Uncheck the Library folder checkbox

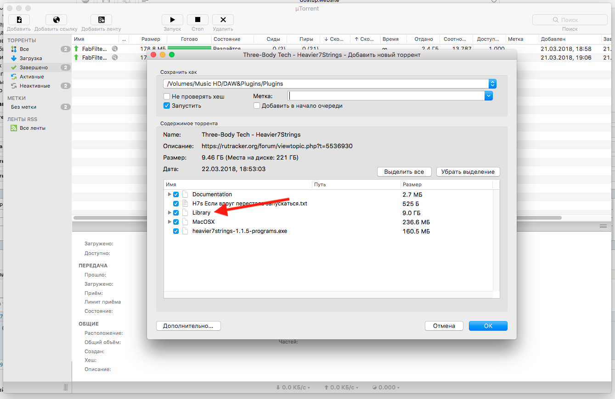176,213
